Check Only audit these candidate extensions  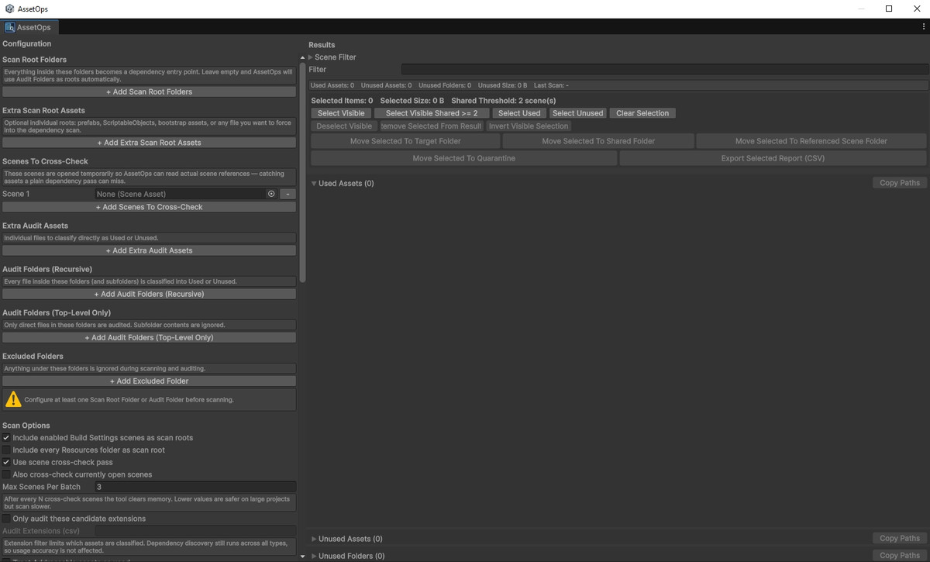tap(6, 519)
